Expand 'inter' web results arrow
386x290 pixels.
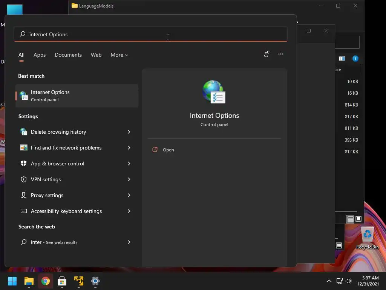pyautogui.click(x=129, y=242)
